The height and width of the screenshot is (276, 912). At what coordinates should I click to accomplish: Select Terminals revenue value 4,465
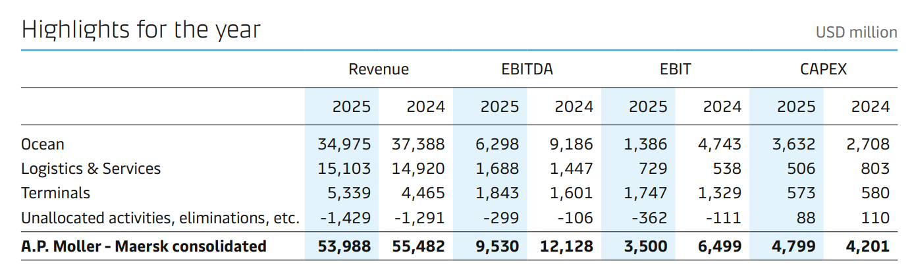coord(423,194)
